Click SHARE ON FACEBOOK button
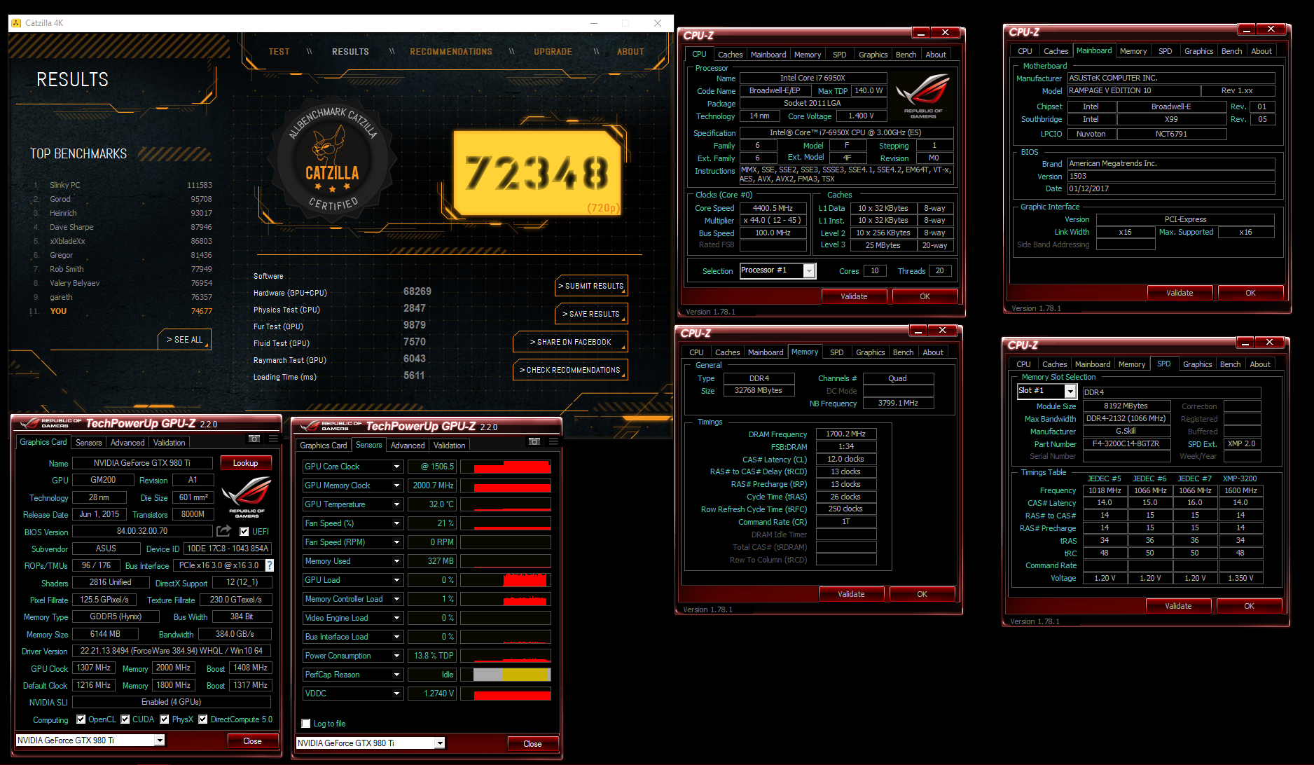1314x765 pixels. 570,342
